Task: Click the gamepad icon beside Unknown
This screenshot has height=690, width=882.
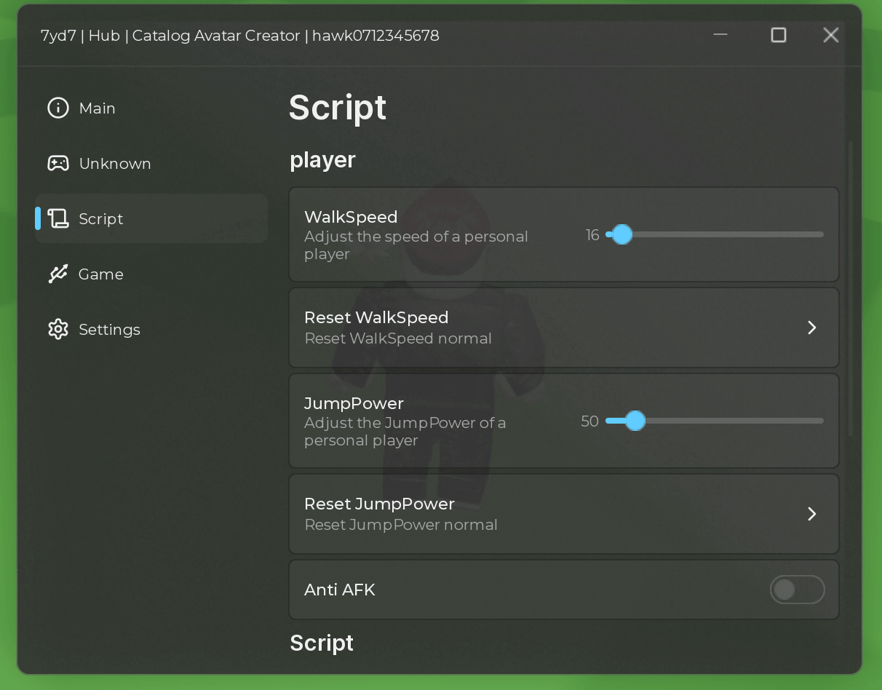Action: (x=58, y=163)
